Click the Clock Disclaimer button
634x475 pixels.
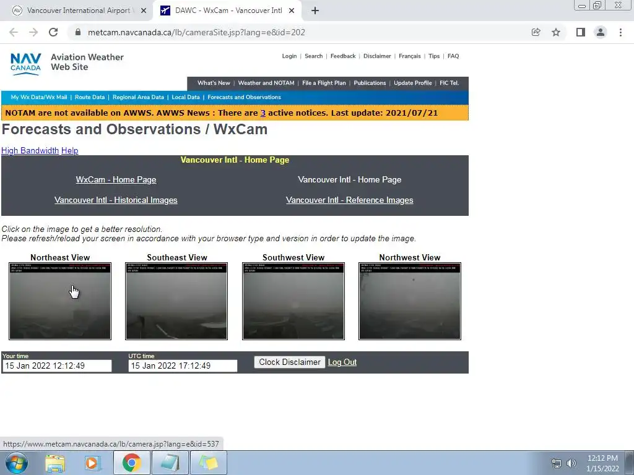[x=290, y=362]
